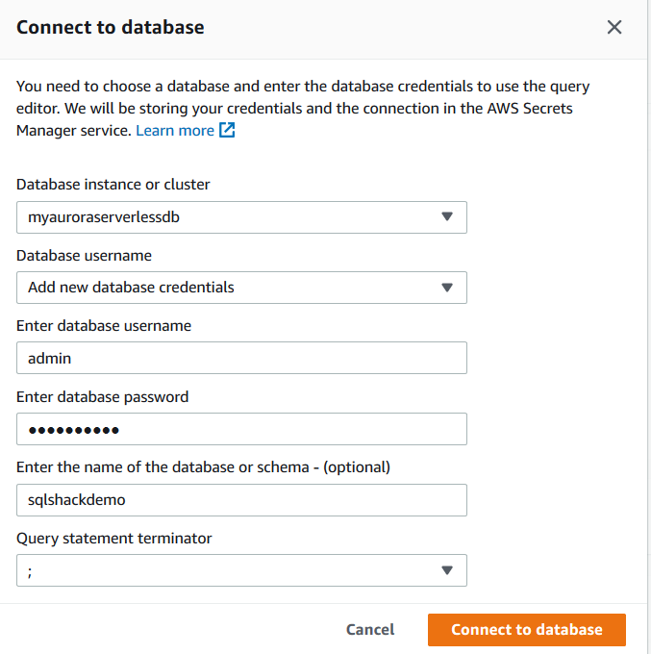
Task: Click the sqlshackdemo database name field
Action: (x=241, y=500)
